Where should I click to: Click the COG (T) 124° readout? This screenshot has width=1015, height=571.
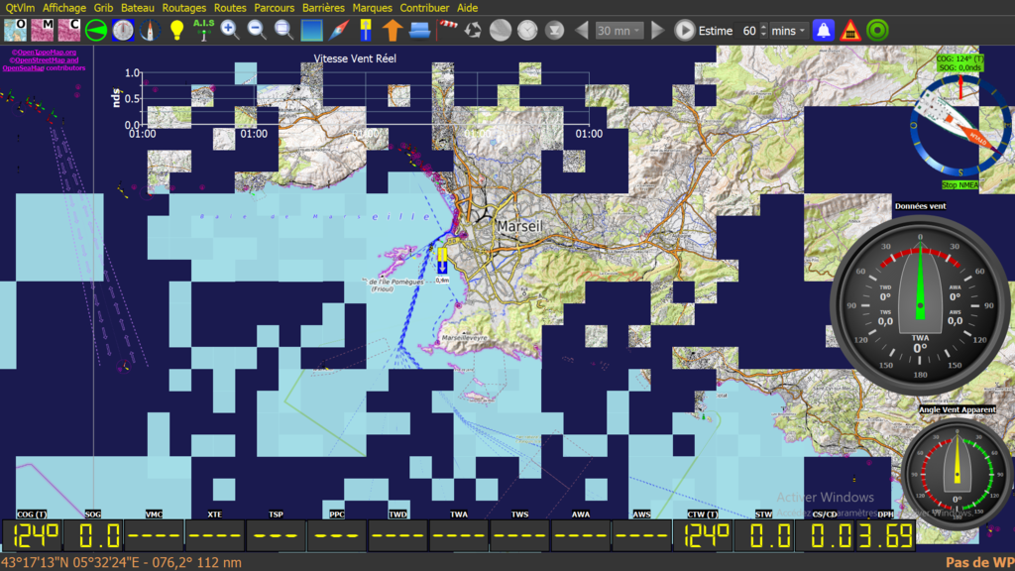[x=33, y=536]
